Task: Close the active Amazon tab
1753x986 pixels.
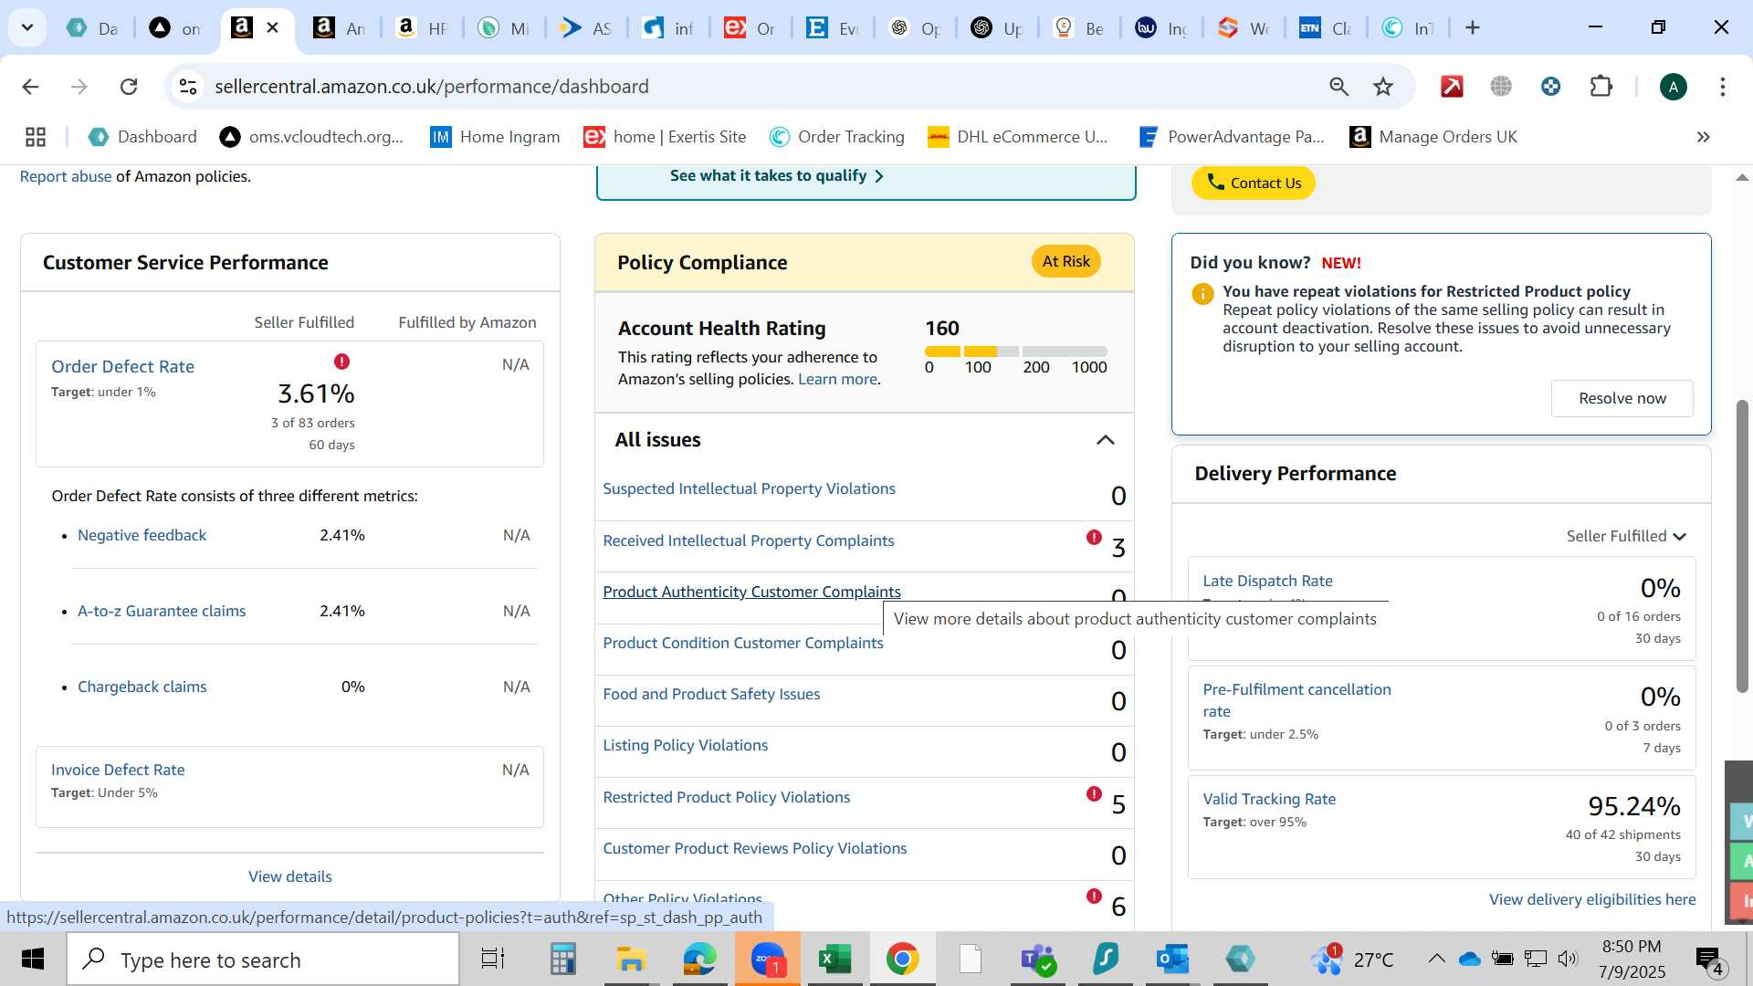Action: point(272,28)
